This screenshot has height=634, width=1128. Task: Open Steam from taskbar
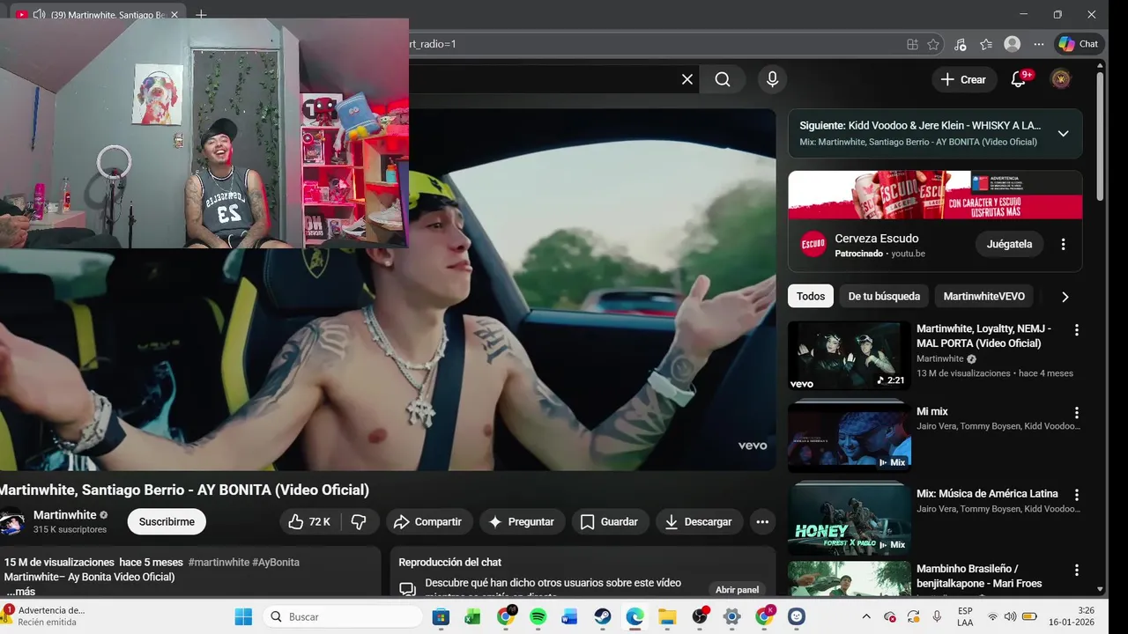603,616
